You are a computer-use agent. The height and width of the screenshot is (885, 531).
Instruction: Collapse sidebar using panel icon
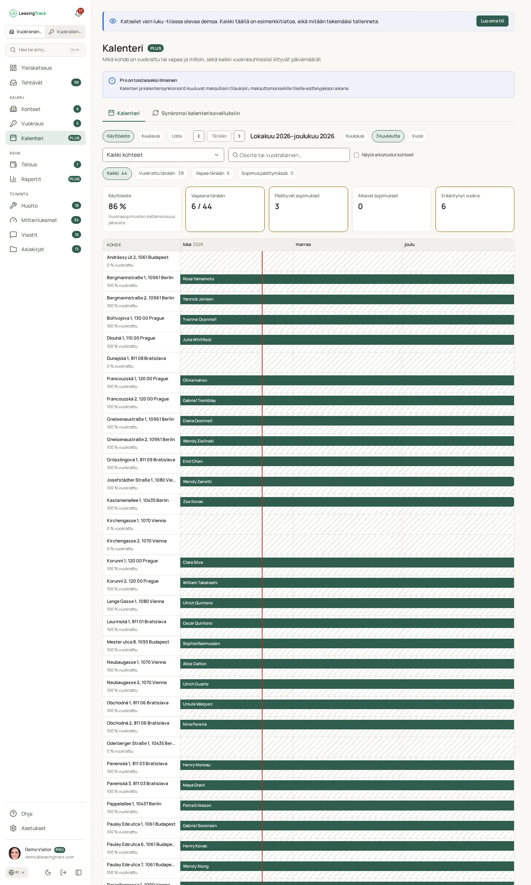pos(79,872)
